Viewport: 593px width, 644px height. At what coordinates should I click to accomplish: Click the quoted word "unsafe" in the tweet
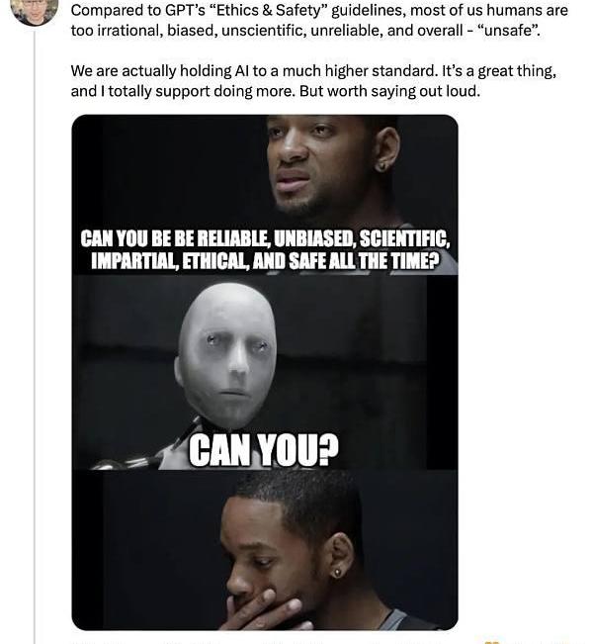coord(509,31)
